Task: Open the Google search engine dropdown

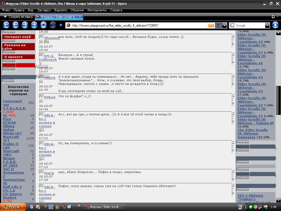Action: click(267, 26)
